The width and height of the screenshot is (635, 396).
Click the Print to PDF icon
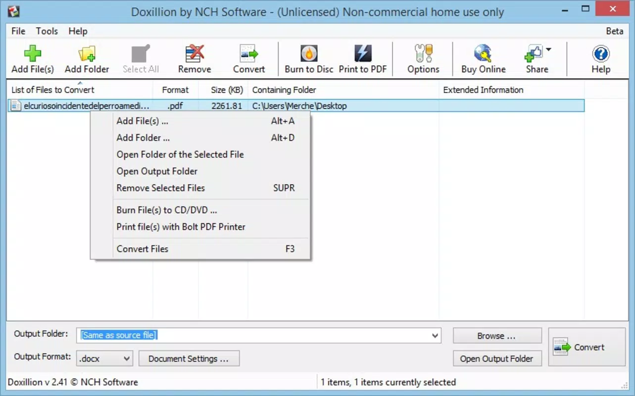click(363, 53)
